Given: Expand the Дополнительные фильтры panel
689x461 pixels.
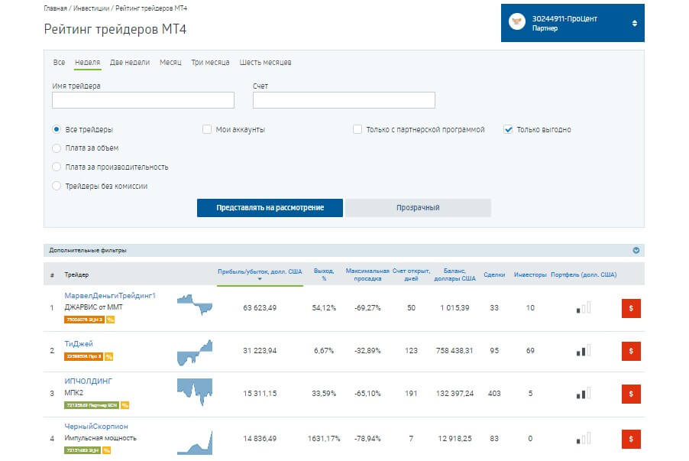Looking at the screenshot, I should coord(636,250).
